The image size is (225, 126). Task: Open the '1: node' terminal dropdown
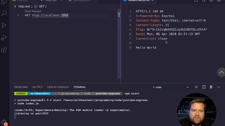pos(171,87)
